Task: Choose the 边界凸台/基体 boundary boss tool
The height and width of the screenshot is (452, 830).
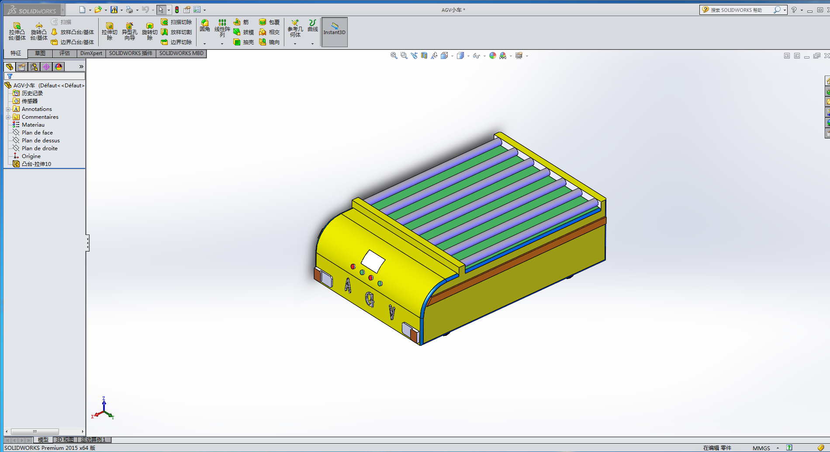Action: pyautogui.click(x=73, y=42)
